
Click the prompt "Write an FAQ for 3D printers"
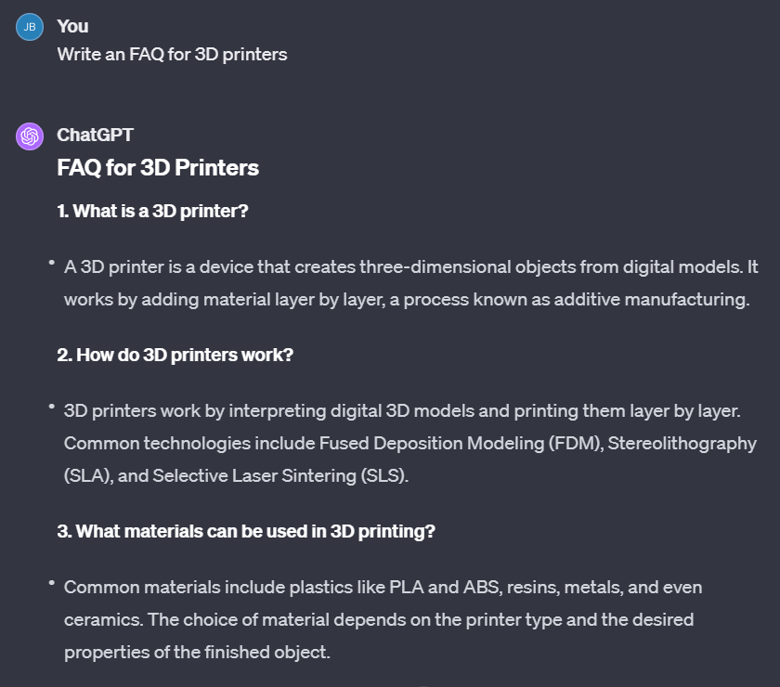point(172,54)
